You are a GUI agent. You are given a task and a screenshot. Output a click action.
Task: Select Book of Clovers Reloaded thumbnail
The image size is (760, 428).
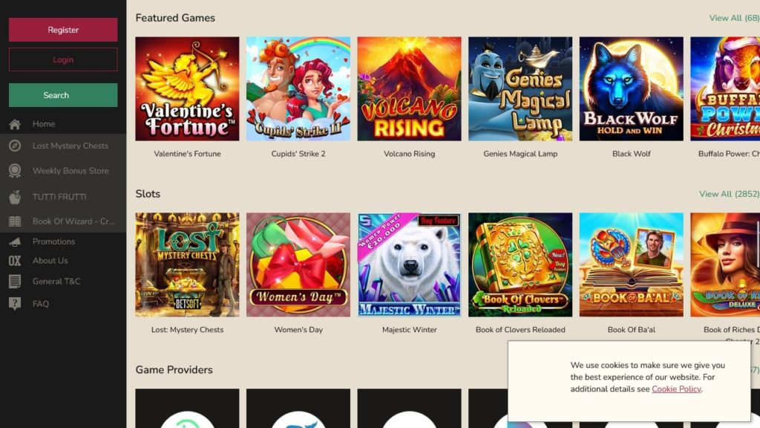(520, 265)
